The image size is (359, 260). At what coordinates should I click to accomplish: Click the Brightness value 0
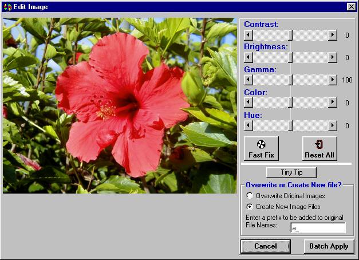tap(348, 57)
